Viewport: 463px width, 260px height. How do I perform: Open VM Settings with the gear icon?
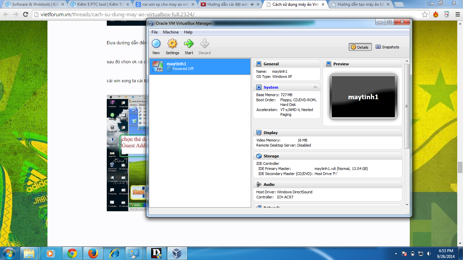pyautogui.click(x=172, y=44)
